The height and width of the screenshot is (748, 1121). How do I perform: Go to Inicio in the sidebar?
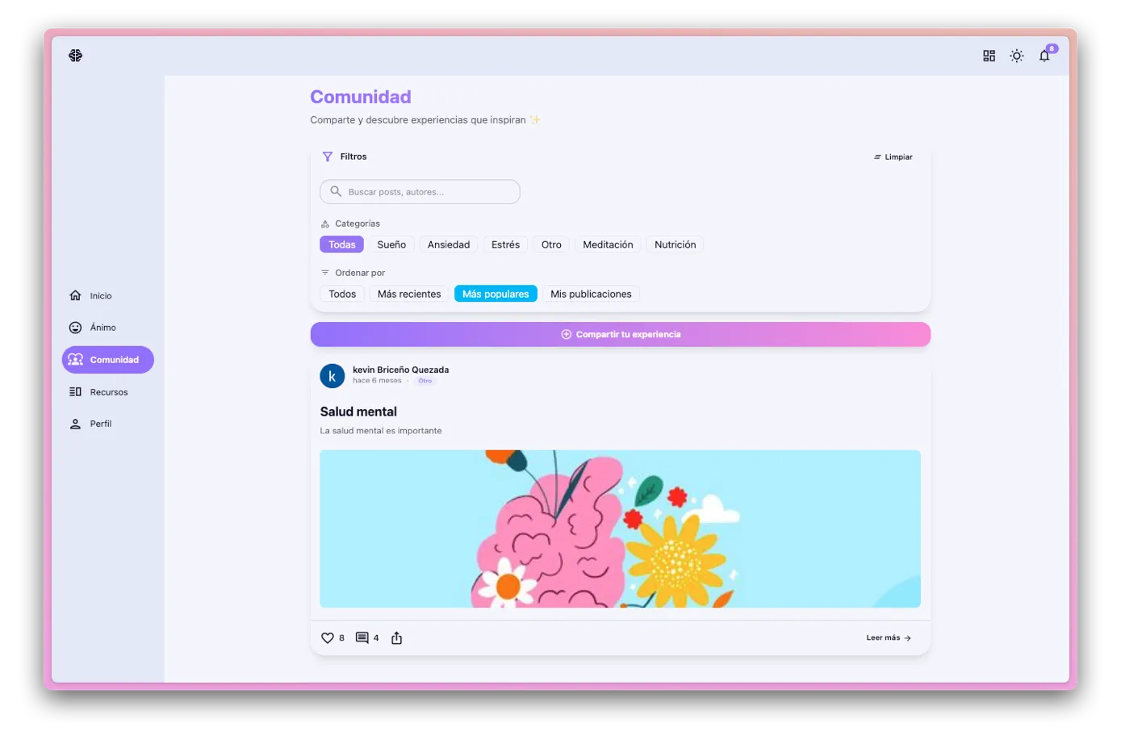tap(100, 296)
